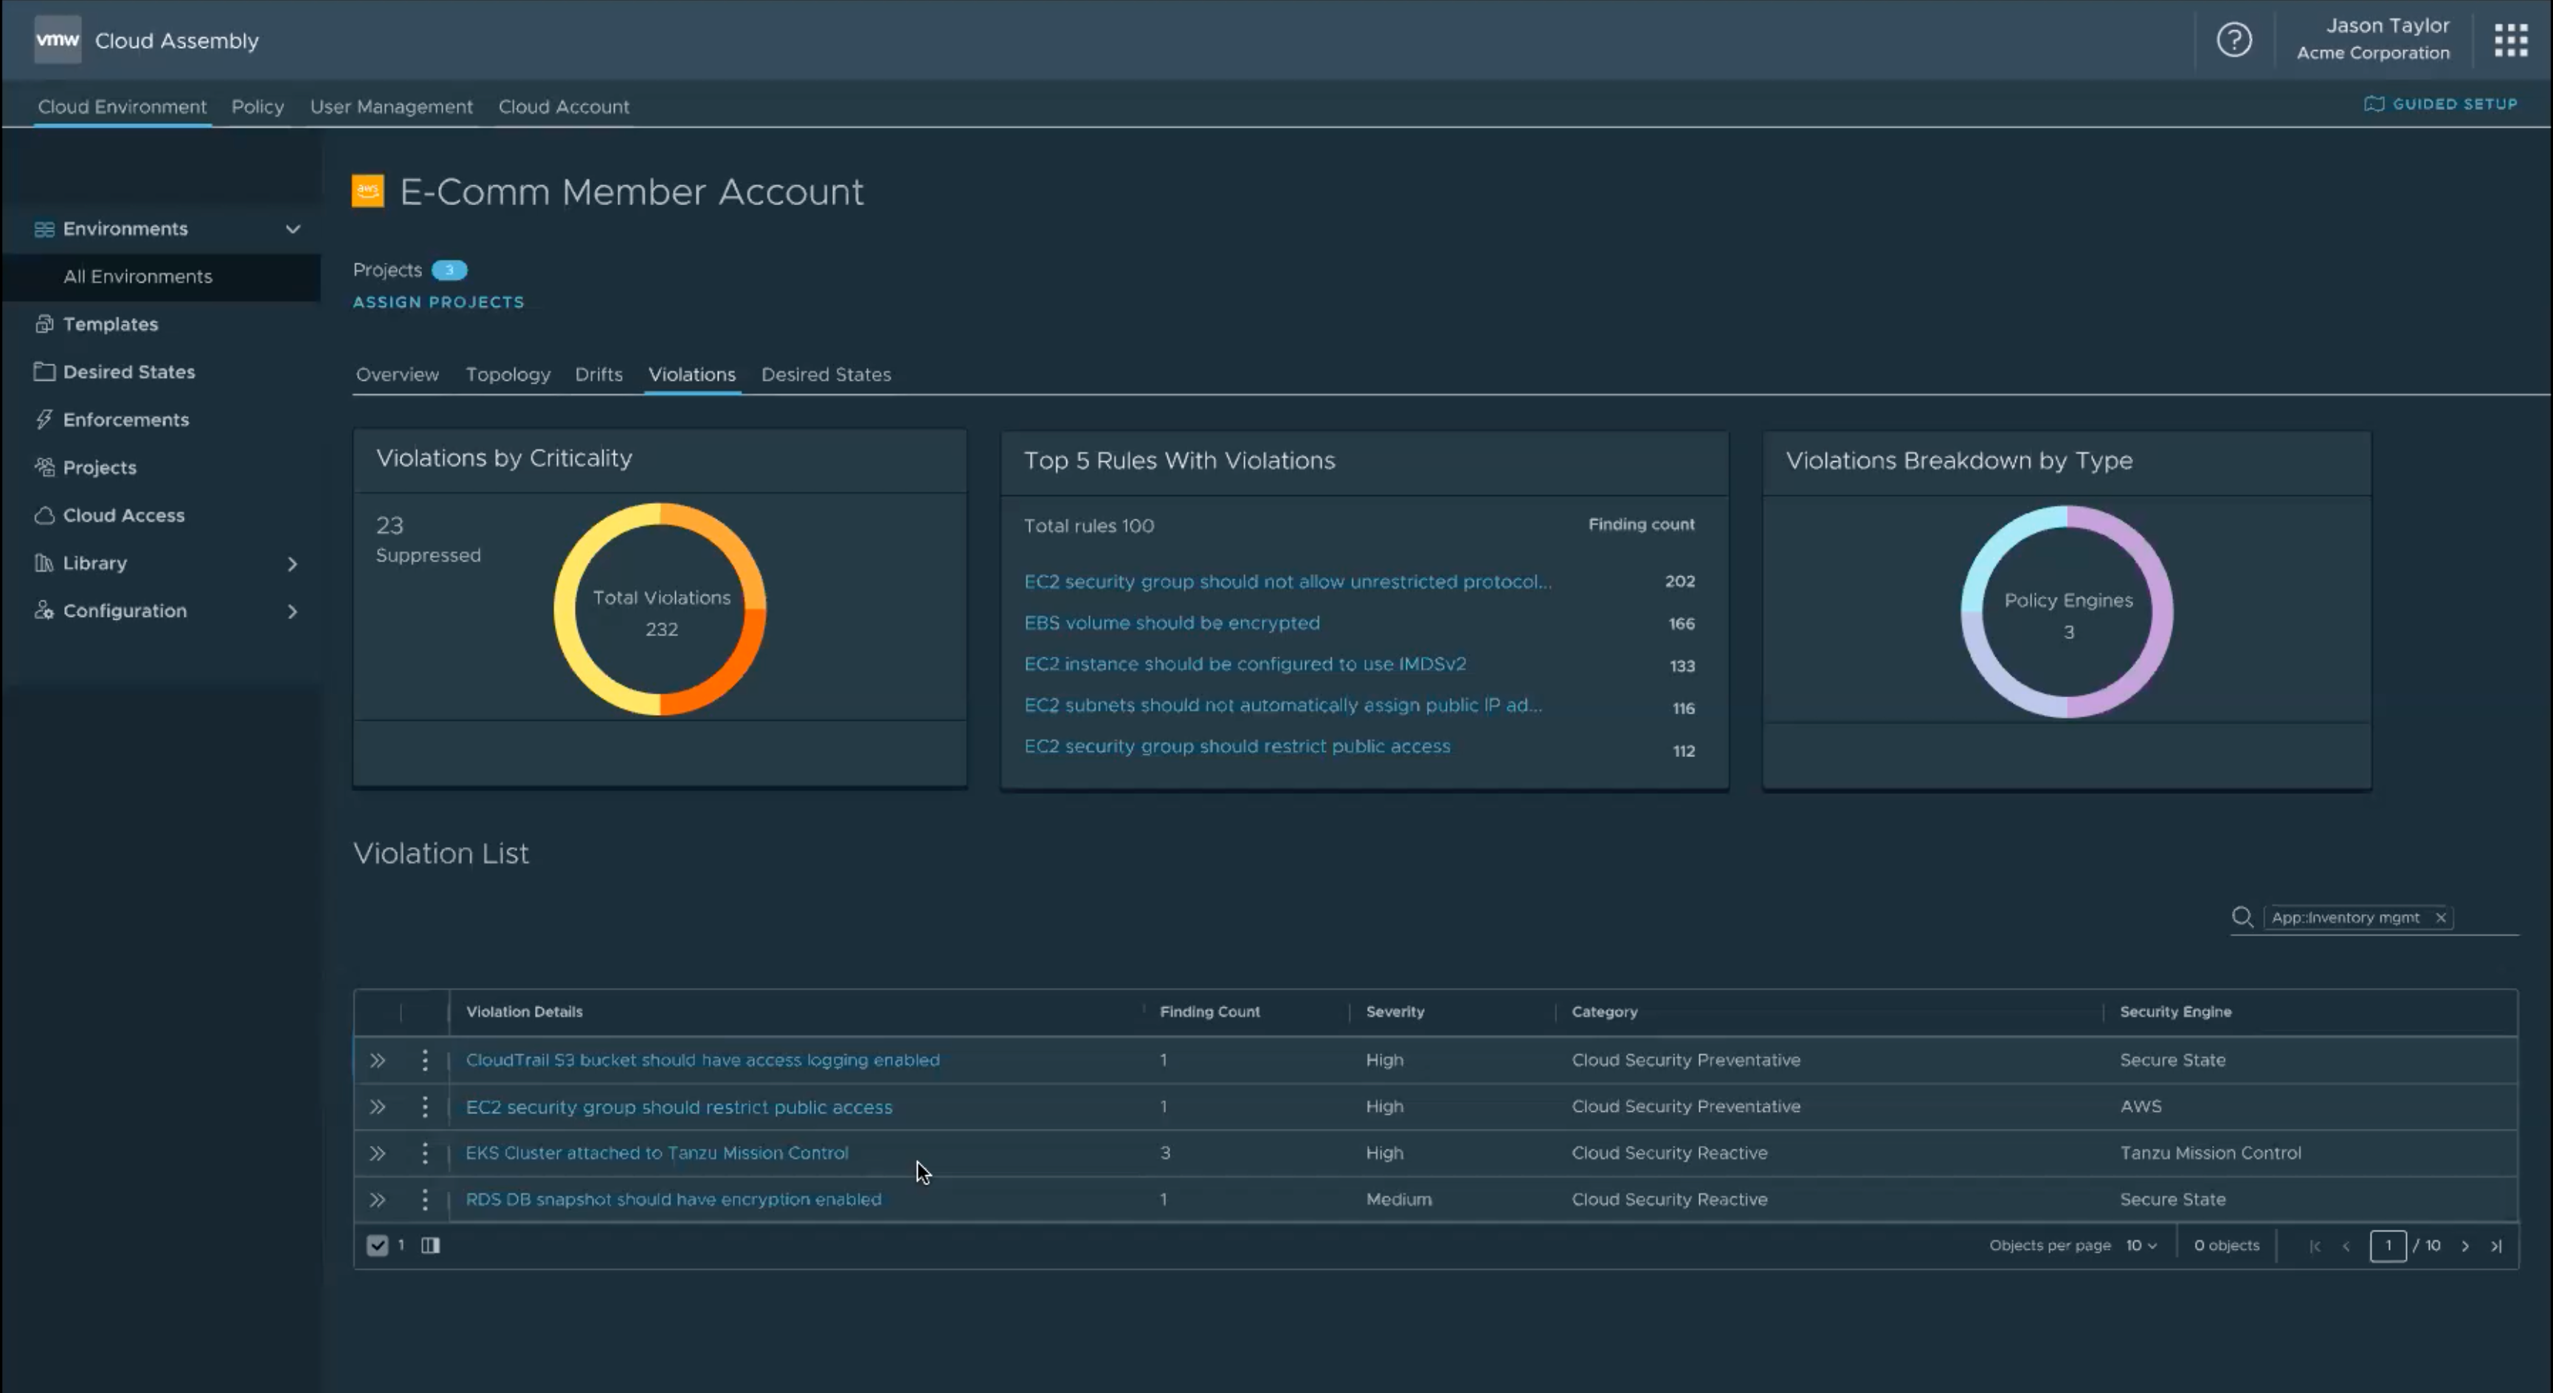
Task: Switch to the Drifts tab
Action: tap(598, 375)
